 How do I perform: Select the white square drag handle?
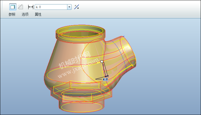click(x=102, y=62)
